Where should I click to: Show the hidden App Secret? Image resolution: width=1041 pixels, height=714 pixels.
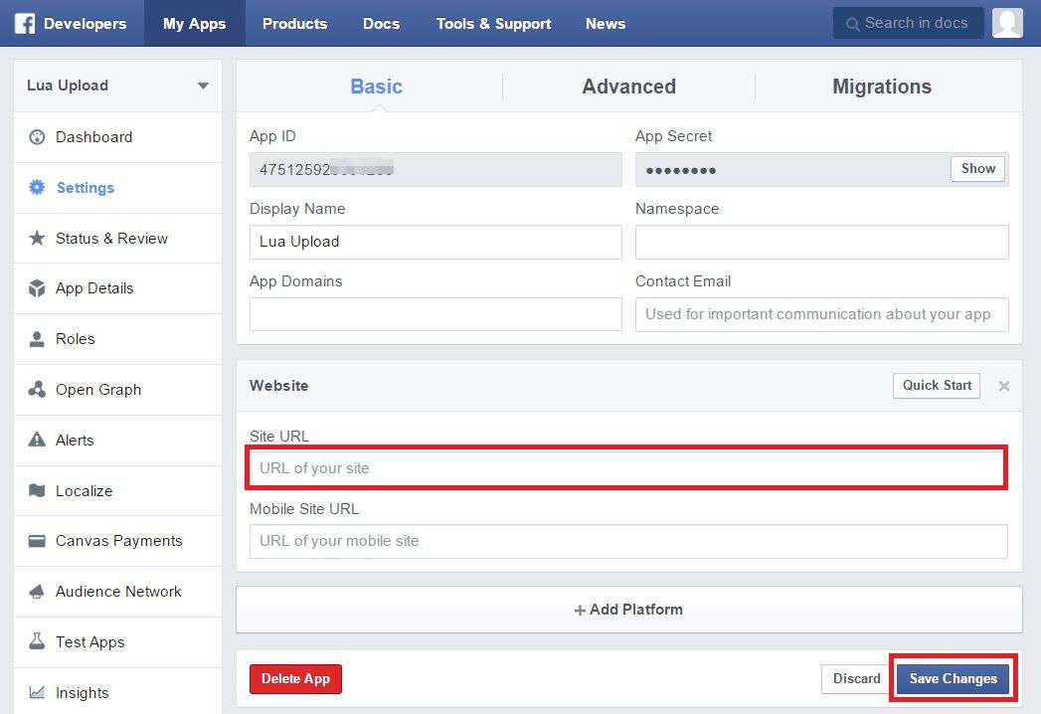[x=977, y=169]
